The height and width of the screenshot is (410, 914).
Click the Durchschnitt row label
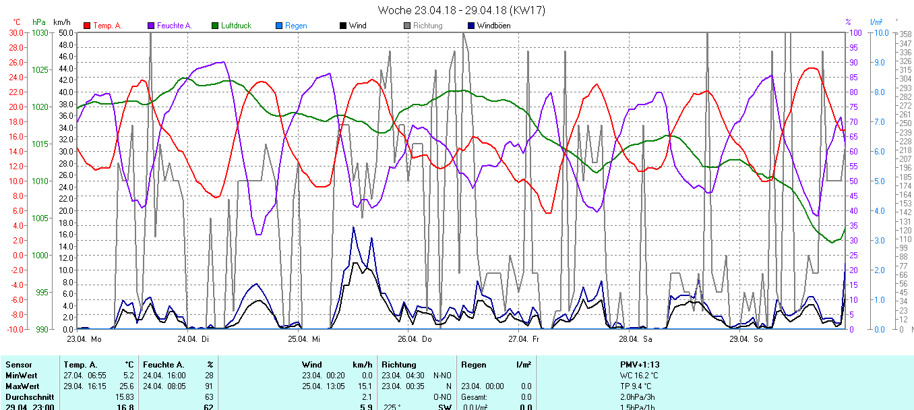(x=28, y=397)
